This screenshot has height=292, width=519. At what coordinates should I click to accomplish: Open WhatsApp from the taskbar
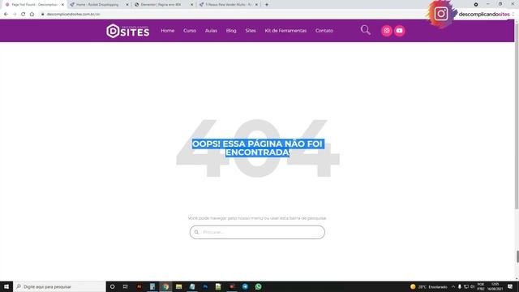(258, 286)
